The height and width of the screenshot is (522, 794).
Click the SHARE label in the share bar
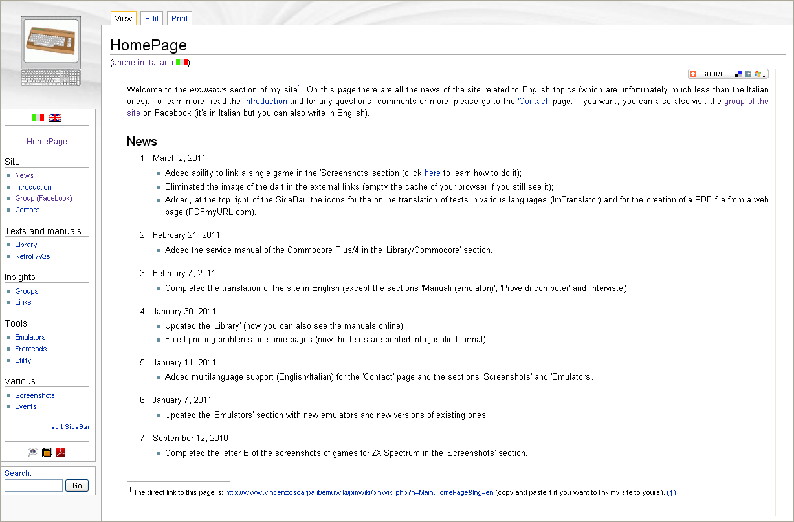(x=713, y=74)
